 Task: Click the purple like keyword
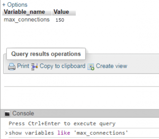pyautogui.click(x=64, y=133)
